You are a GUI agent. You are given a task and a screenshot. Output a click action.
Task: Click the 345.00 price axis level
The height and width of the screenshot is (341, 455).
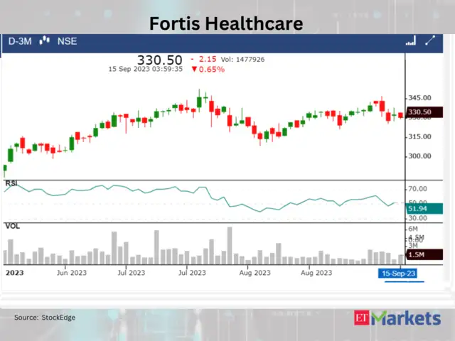point(419,97)
